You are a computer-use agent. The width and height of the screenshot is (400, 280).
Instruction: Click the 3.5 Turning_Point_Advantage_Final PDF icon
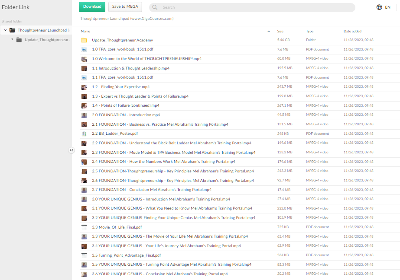[84, 255]
